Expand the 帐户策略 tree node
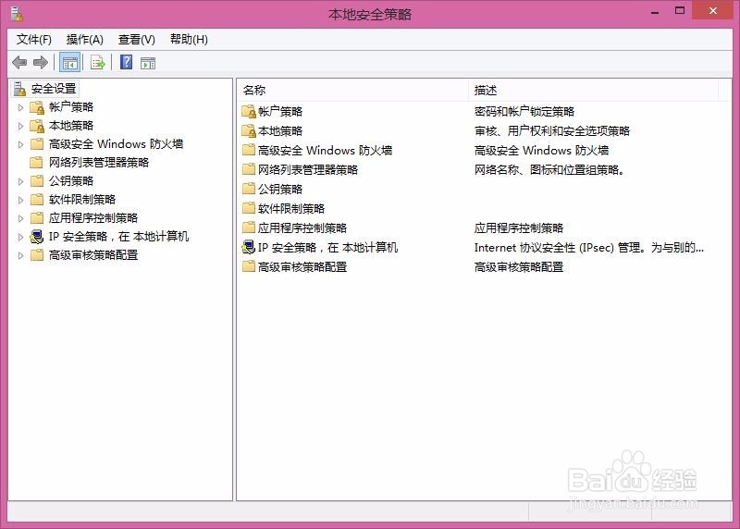The width and height of the screenshot is (740, 529). (20, 107)
